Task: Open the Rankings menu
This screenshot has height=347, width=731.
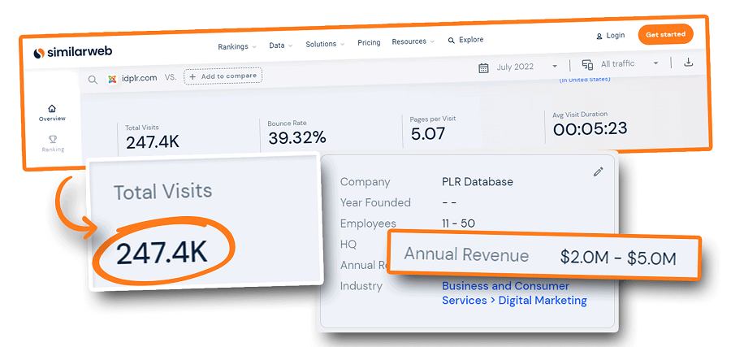Action: (x=237, y=46)
